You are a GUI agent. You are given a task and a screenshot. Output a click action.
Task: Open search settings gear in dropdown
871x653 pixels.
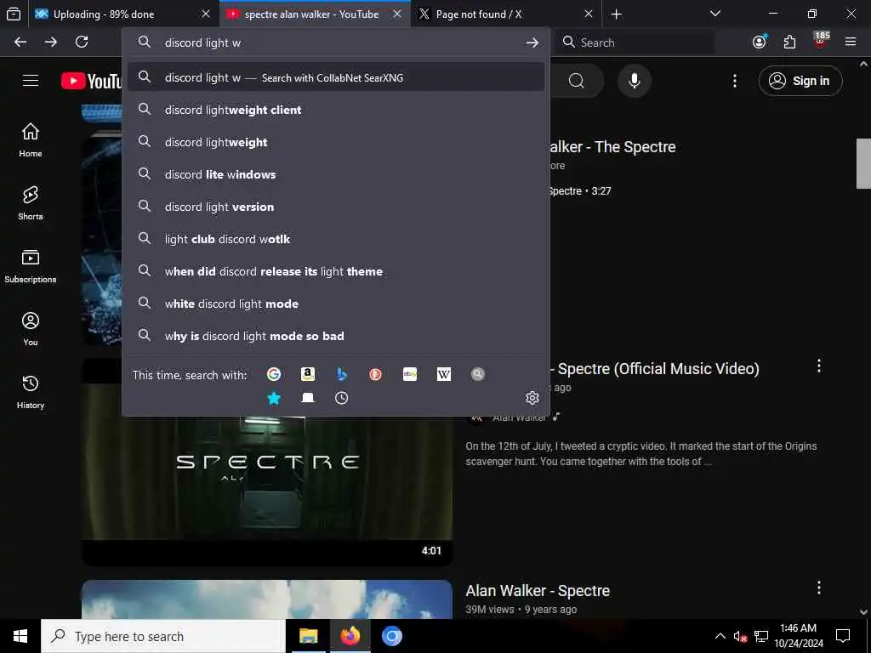click(x=532, y=398)
